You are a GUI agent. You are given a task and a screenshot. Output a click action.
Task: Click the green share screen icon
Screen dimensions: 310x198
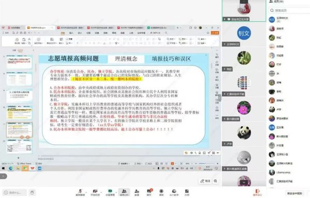click(110, 191)
